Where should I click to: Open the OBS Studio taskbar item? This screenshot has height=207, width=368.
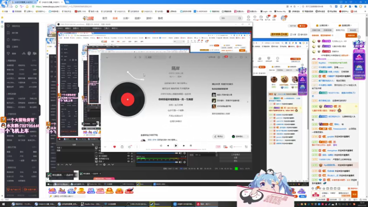[x=138, y=204]
